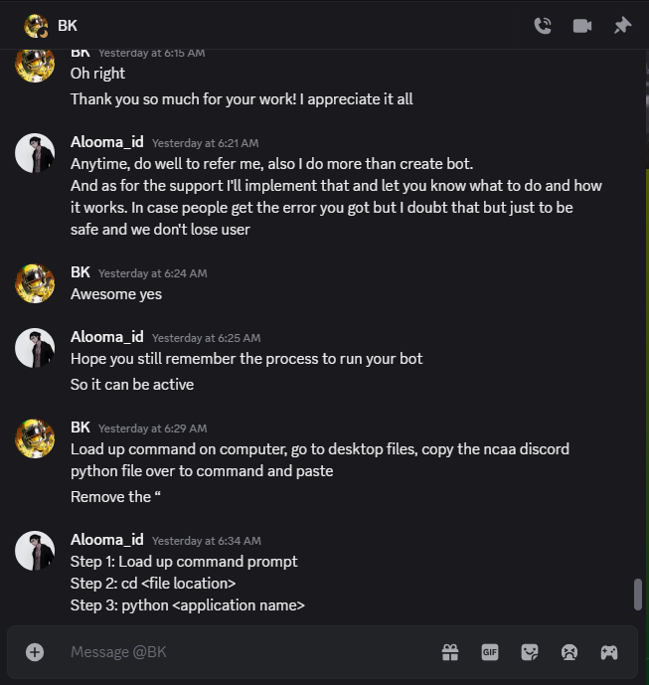
Task: Open the GIF picker
Action: click(490, 652)
